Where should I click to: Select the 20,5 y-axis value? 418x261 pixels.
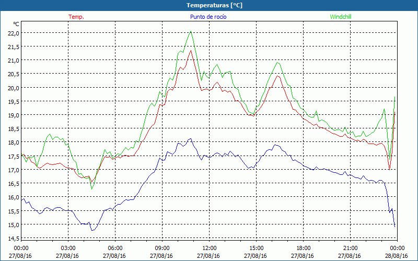tap(14, 74)
